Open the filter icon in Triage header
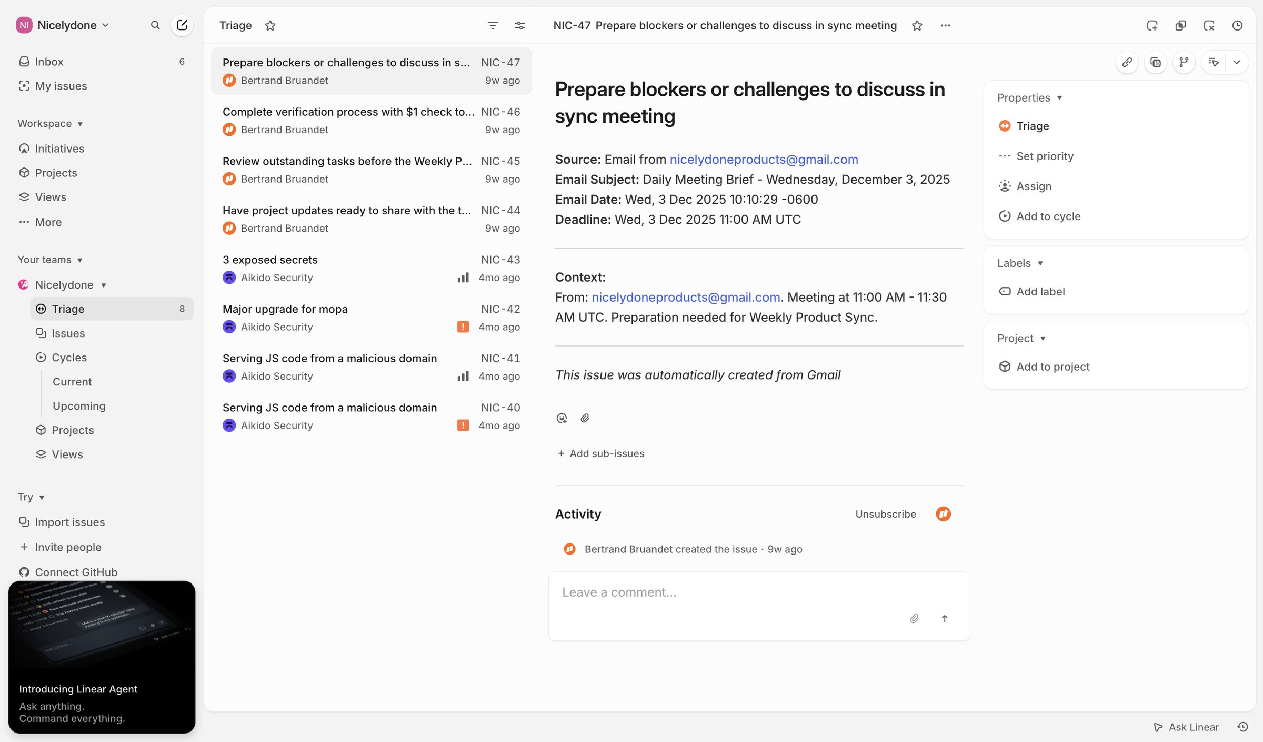The width and height of the screenshot is (1263, 742). (493, 25)
